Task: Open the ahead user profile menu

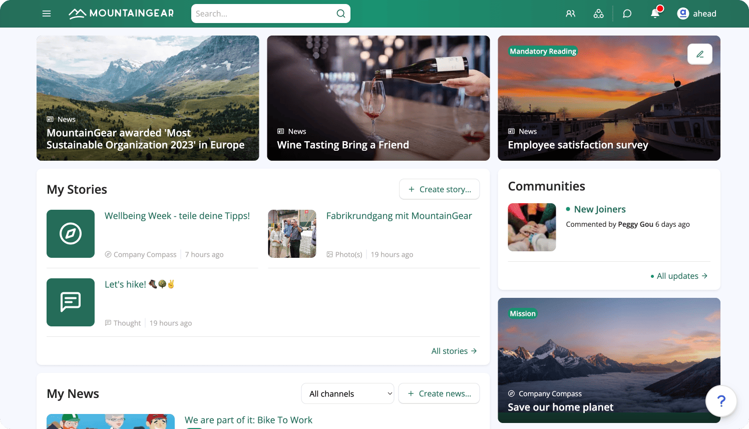Action: [x=696, y=14]
